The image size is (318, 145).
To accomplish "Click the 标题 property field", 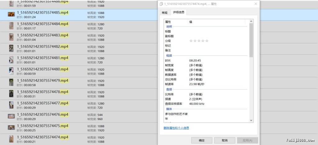I will coord(207,31).
